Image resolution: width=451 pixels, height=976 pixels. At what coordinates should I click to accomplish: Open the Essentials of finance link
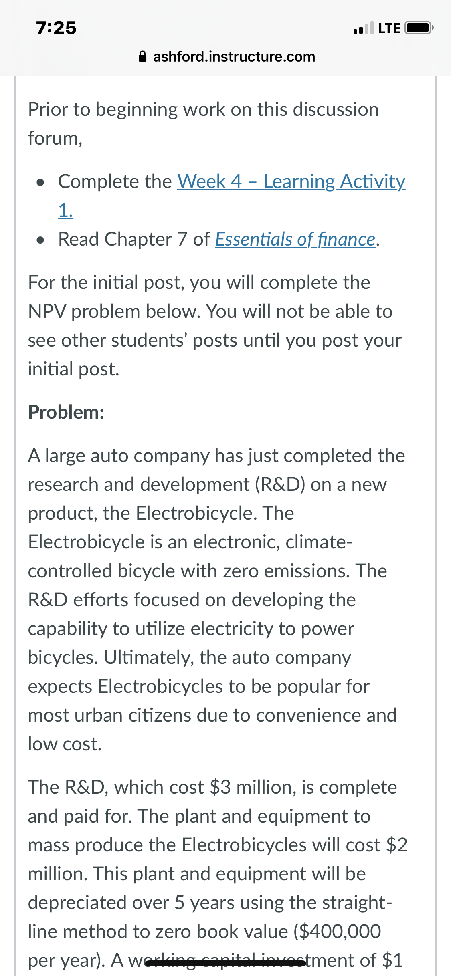click(x=295, y=240)
